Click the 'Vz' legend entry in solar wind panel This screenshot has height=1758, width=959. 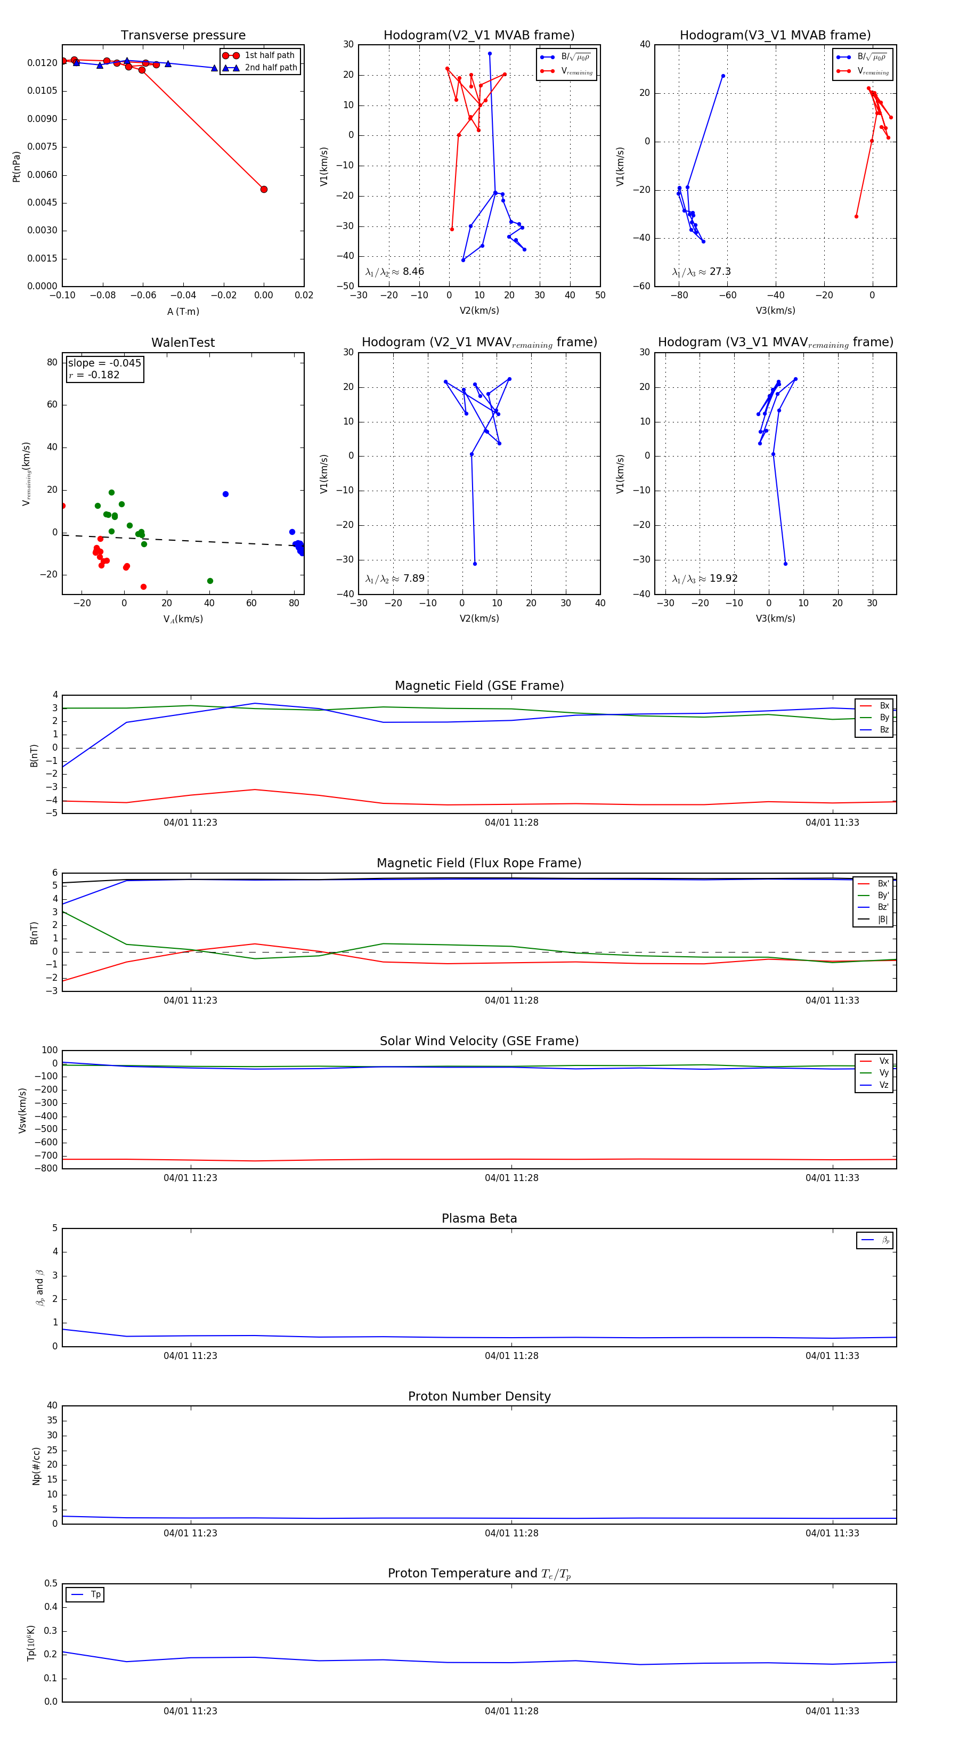click(874, 1085)
